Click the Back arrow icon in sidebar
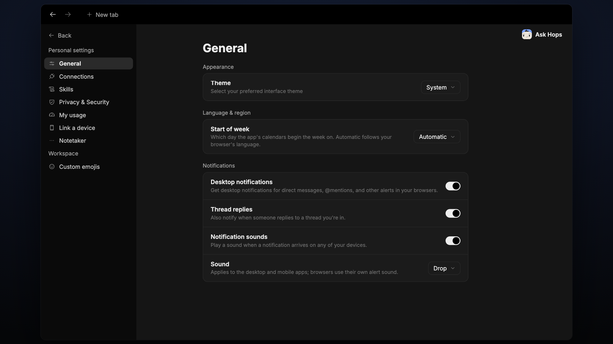This screenshot has width=613, height=344. (51, 35)
